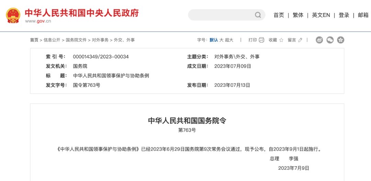Share to Weibo icon
This screenshot has width=371, height=181.
[x=319, y=40]
